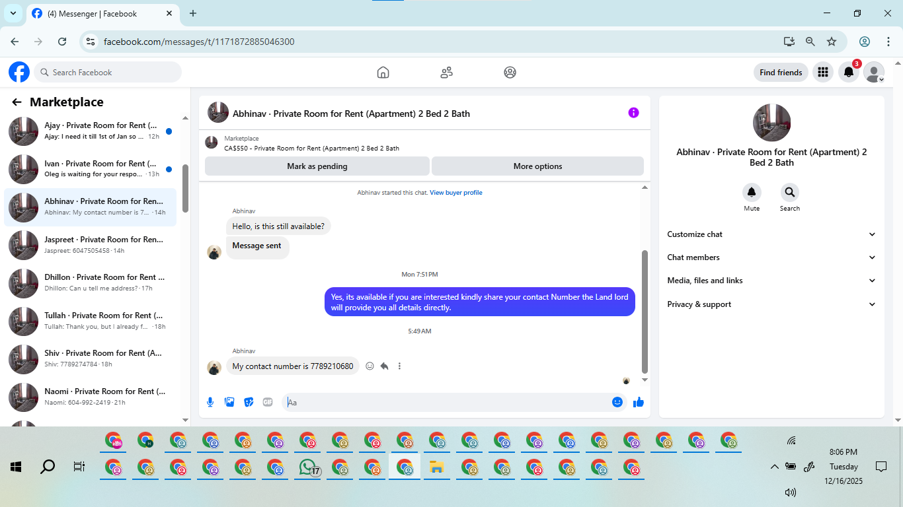The width and height of the screenshot is (903, 507).
Task: Search in conversation
Action: (789, 193)
